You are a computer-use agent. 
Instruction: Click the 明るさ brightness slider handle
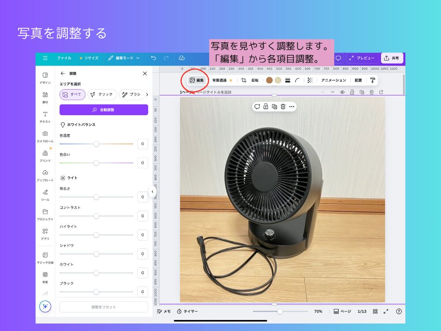[x=96, y=197]
